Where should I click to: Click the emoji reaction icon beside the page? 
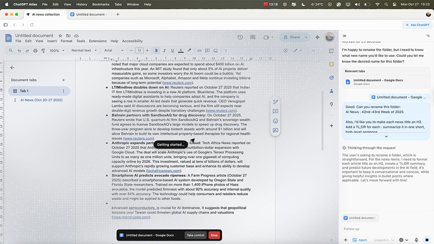276,121
